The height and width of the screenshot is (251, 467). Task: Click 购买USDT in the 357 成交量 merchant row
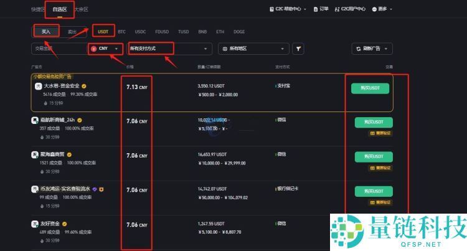coord(374,122)
